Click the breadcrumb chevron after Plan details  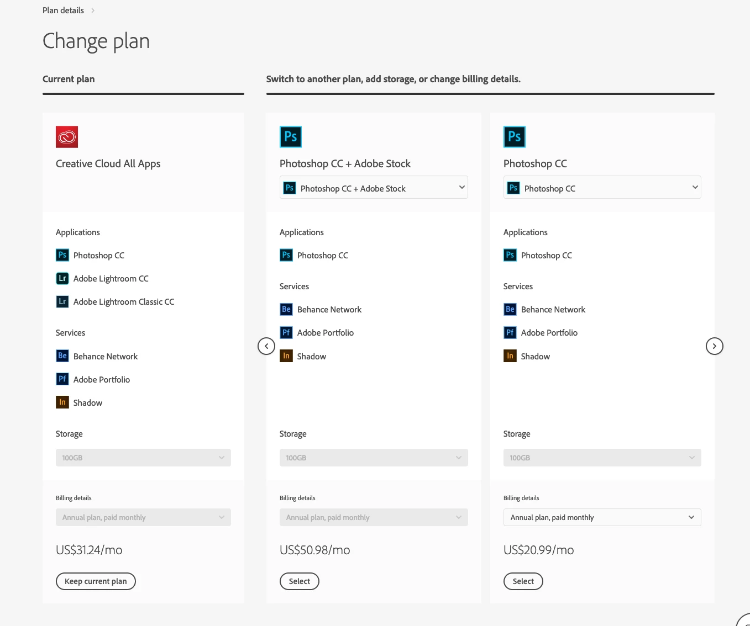tap(93, 10)
